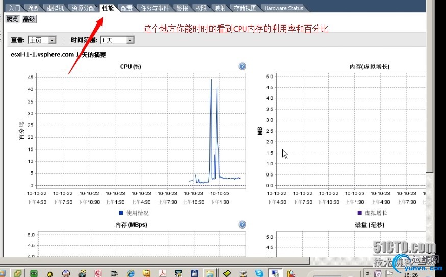Click the 内存(虚拟增长) chart title
This screenshot has width=446, height=277.
coord(370,67)
